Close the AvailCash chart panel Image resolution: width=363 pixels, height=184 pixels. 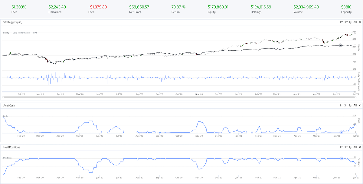pyautogui.click(x=359, y=105)
